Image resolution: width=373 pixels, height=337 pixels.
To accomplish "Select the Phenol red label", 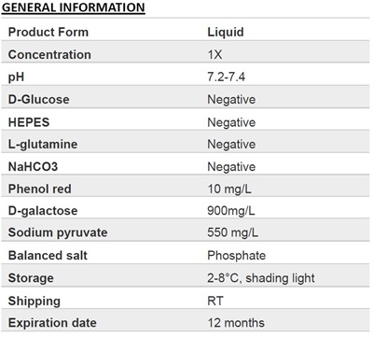I will [x=40, y=189].
